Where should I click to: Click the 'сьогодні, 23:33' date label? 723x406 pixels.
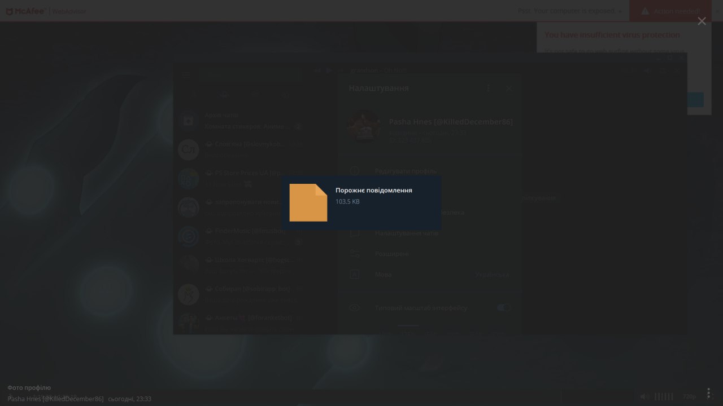click(x=130, y=399)
